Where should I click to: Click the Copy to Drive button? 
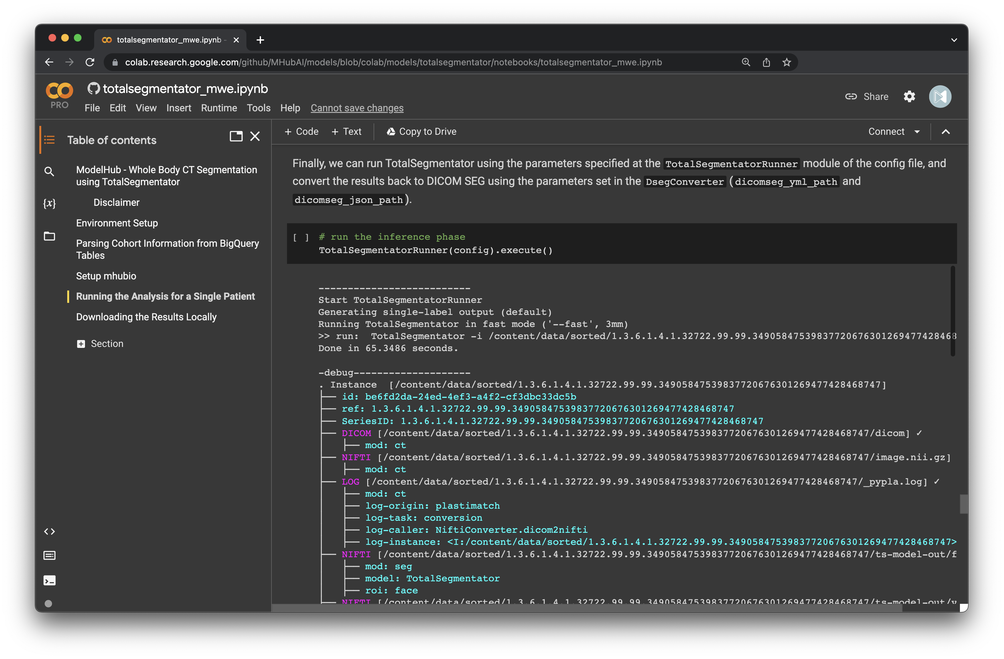coord(421,132)
